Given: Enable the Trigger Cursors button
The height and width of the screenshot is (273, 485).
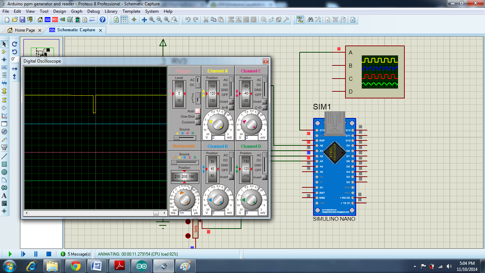Looking at the screenshot, I should [198, 122].
